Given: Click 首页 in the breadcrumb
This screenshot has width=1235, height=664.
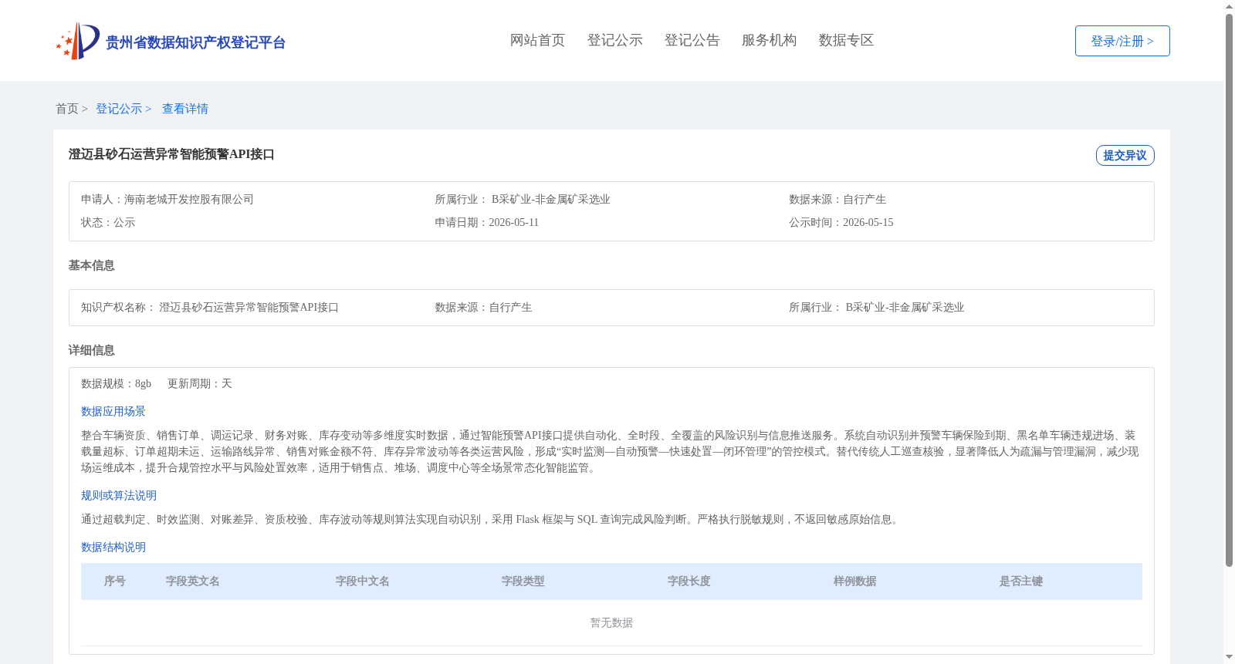Looking at the screenshot, I should [67, 109].
